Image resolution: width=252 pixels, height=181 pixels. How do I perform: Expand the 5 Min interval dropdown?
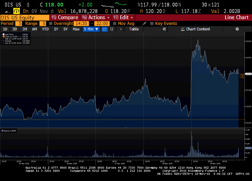click(91, 29)
